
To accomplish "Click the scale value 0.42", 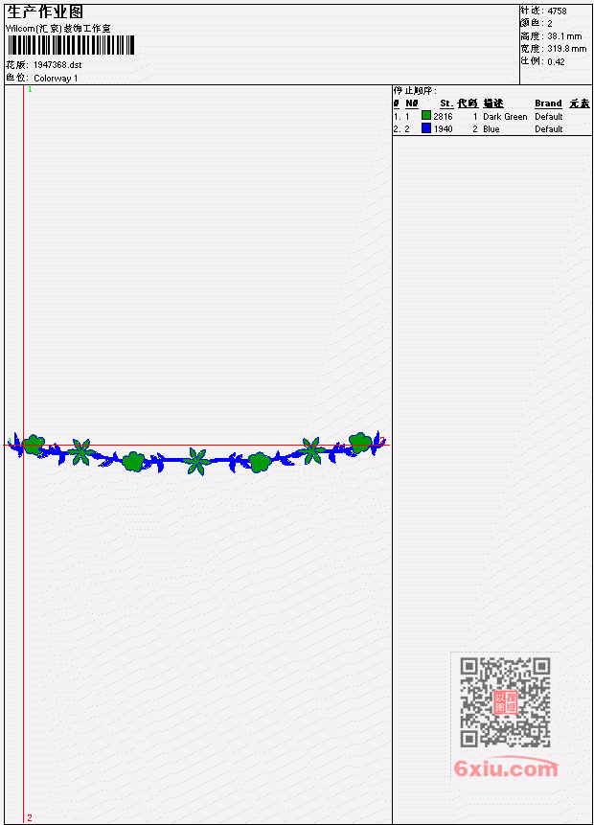I will 556,61.
